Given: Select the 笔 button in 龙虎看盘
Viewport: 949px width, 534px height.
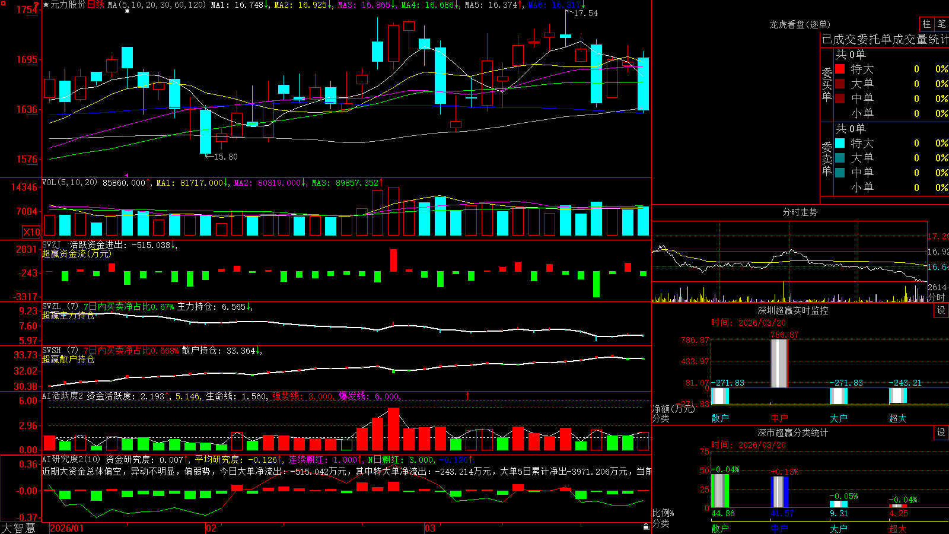Looking at the screenshot, I should (941, 24).
